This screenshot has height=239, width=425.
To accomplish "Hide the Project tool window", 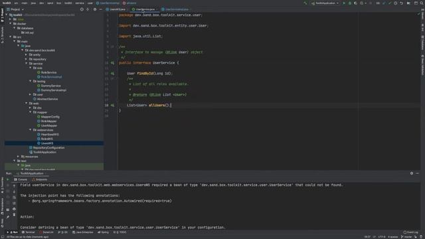I will pos(100,9).
